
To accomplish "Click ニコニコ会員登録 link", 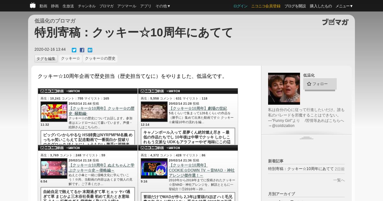I will [266, 6].
